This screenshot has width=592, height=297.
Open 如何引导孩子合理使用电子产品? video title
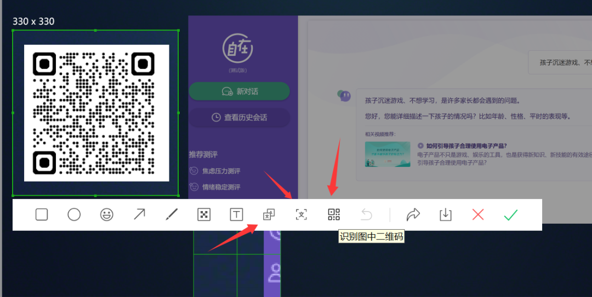pos(466,146)
